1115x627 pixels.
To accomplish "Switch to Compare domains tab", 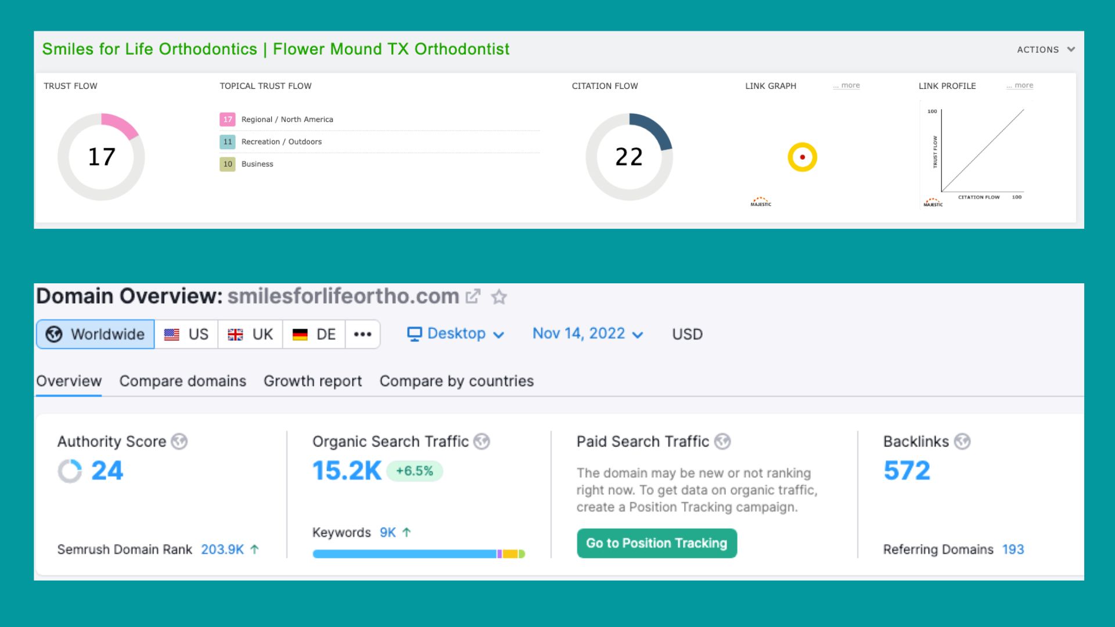I will coord(182,381).
